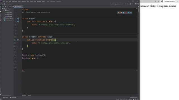Screen dimensions: 179x100
Task: Open the Navigate menu
Action: click(14, 1)
